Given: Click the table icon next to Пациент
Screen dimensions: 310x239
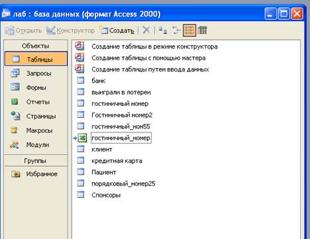Looking at the screenshot, I should click(x=81, y=171).
